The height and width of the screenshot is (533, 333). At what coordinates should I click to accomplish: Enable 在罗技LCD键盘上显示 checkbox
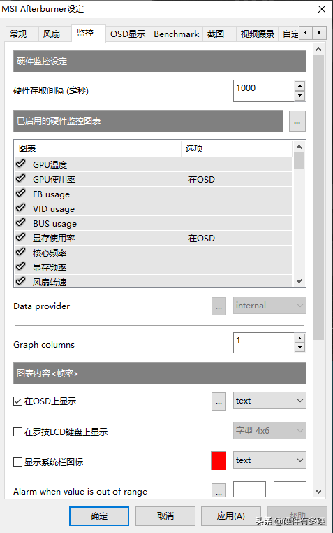pos(17,432)
